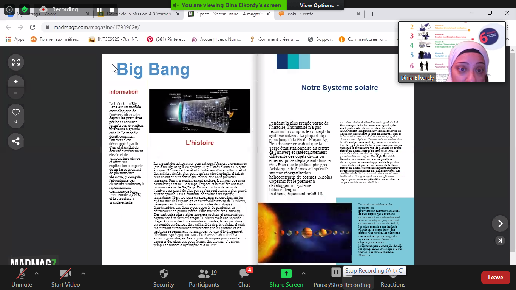Open the Chat panel

pyautogui.click(x=244, y=278)
